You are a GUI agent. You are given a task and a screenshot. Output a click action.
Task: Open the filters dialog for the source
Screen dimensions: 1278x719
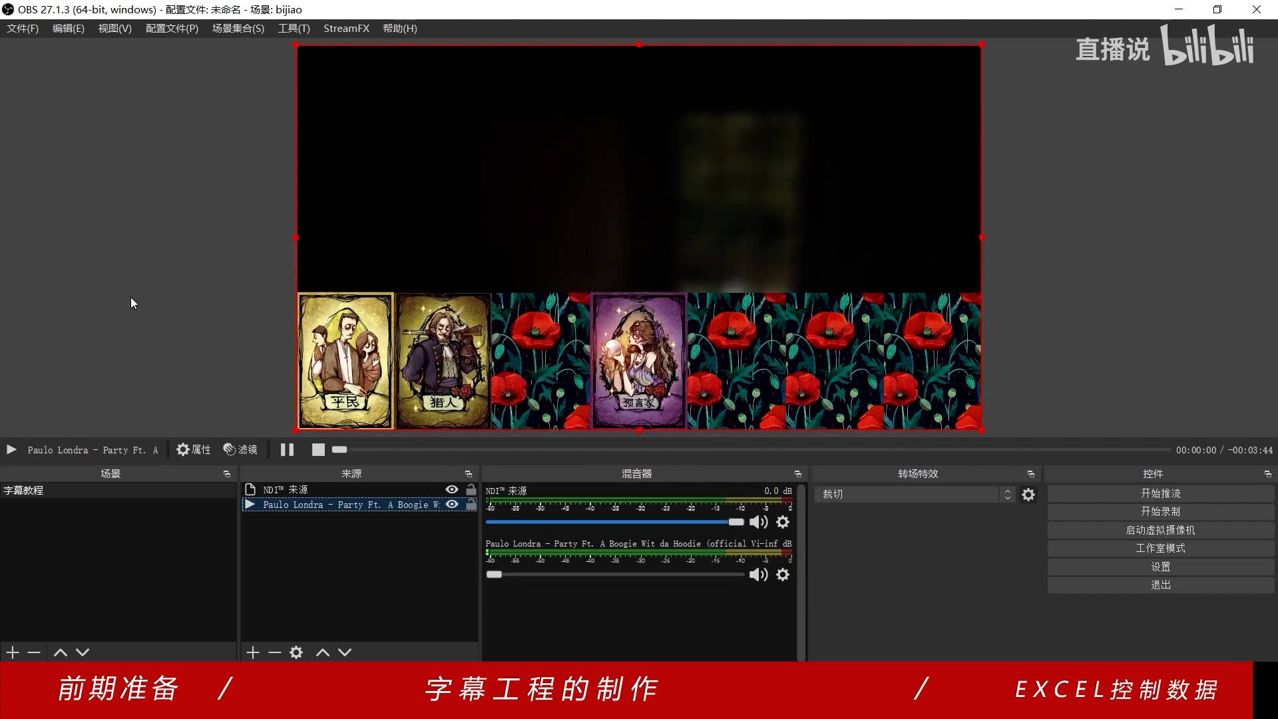240,450
